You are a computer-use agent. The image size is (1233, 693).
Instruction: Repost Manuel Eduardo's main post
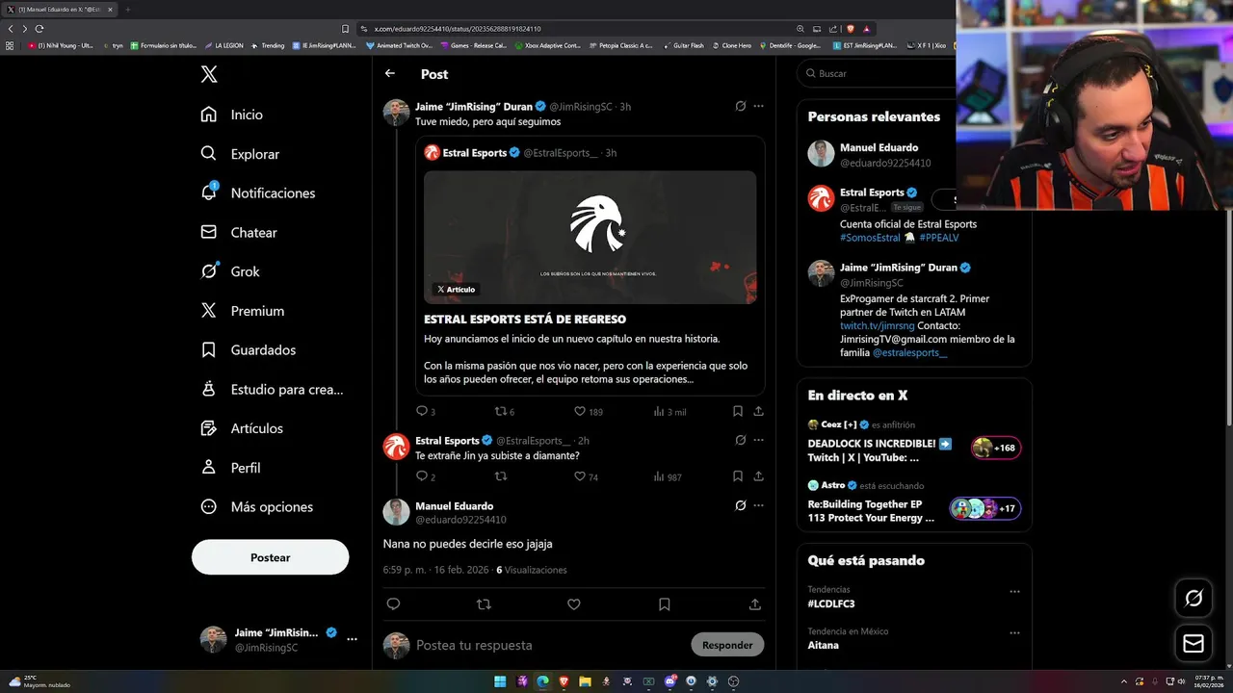point(484,604)
